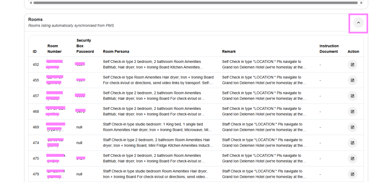Click the Remark cell for room 452
379x182 pixels.
(264, 65)
